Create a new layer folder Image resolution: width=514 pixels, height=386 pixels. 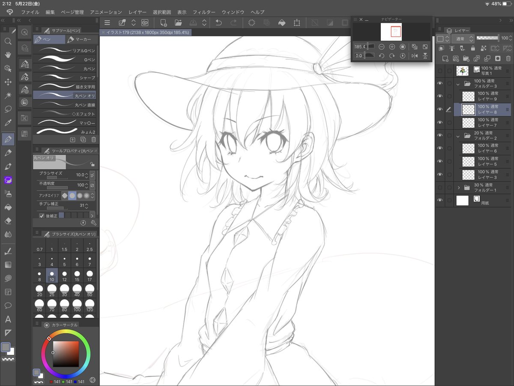coord(466,57)
